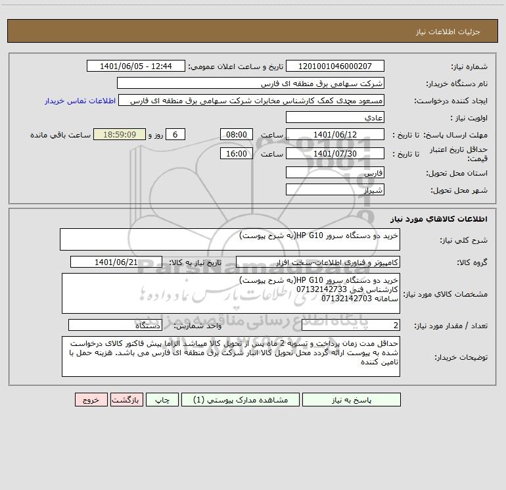Image resolution: width=506 pixels, height=490 pixels.
Task: Click section title 'اطلاعات کالاهای مورد نیاز'
Action: tap(439, 219)
